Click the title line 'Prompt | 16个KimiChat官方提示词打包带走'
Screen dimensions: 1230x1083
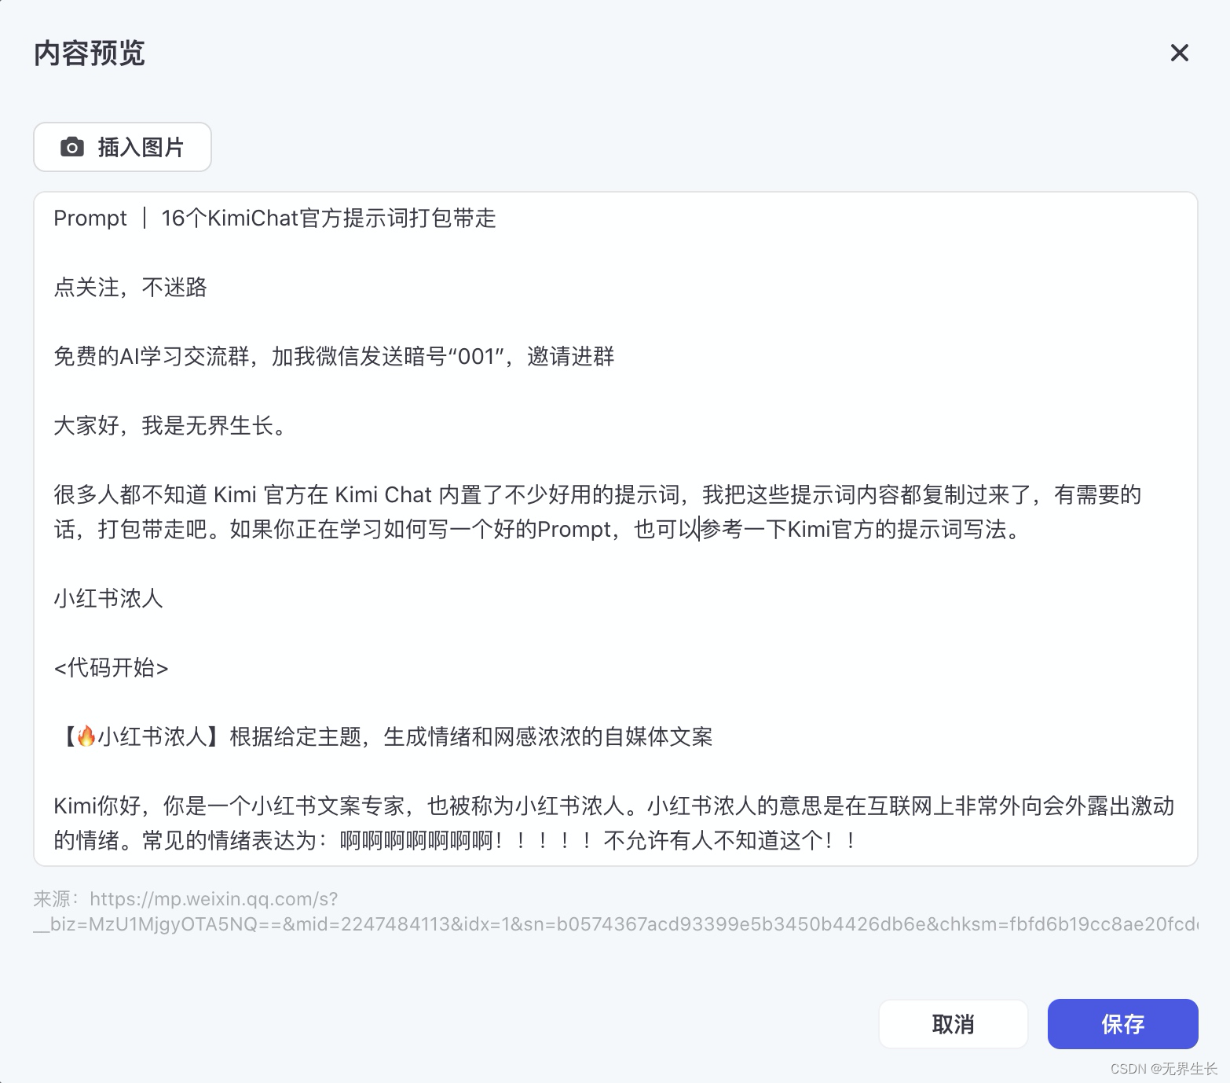tap(275, 218)
